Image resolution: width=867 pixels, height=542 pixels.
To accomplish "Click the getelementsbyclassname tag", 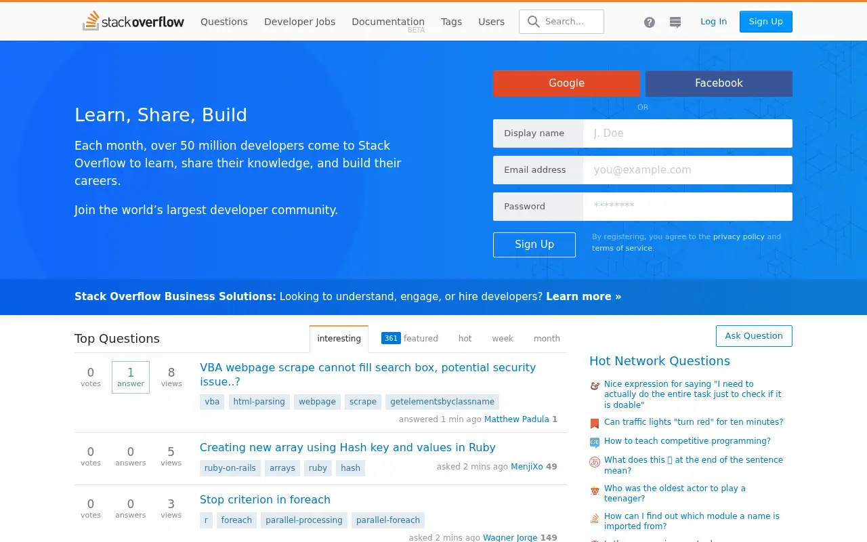I will click(x=442, y=402).
